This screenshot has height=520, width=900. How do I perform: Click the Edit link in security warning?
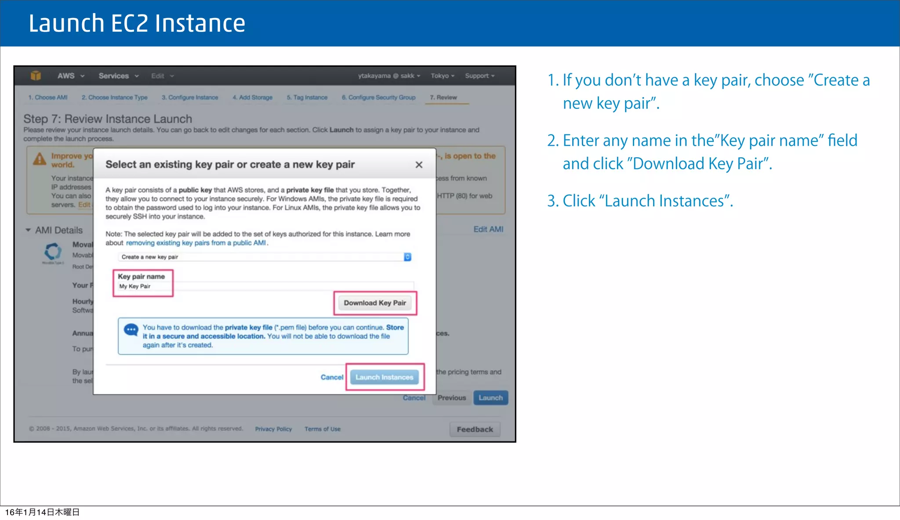pyautogui.click(x=84, y=205)
